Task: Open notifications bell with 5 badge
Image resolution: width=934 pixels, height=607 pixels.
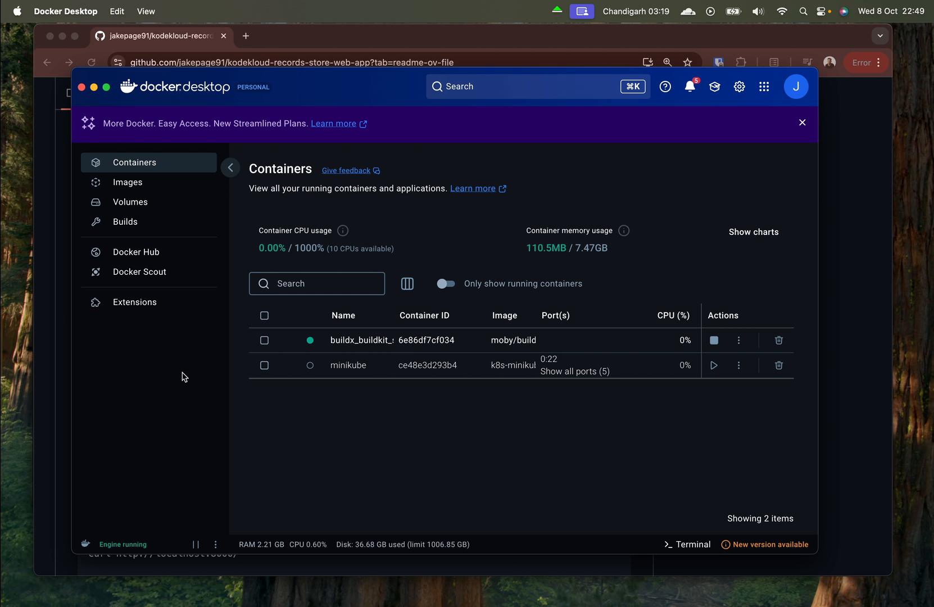Action: click(x=690, y=86)
